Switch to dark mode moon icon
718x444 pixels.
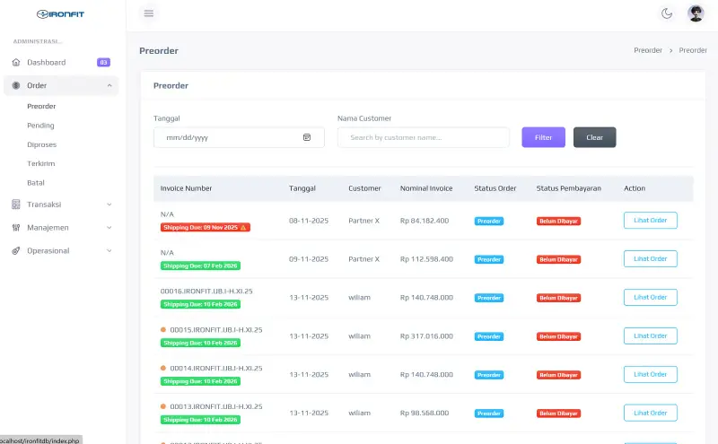[x=667, y=13]
